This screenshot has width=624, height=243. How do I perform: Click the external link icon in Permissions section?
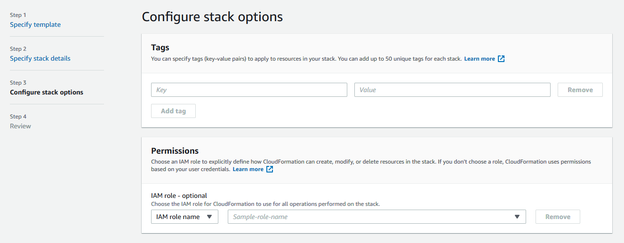(x=270, y=169)
